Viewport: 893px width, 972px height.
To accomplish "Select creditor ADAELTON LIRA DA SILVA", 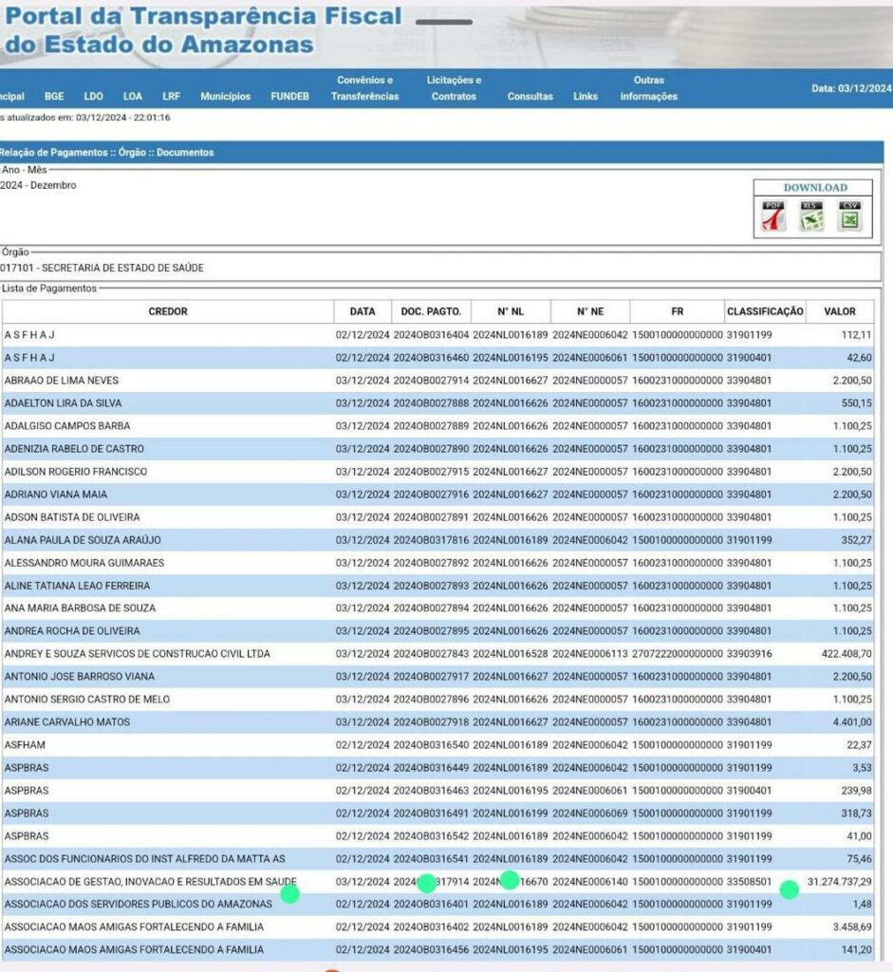I will [64, 402].
